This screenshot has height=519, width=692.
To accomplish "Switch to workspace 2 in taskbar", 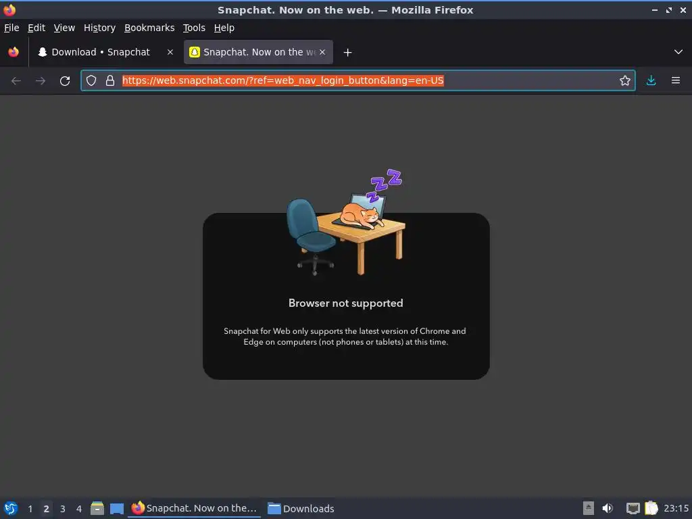I will [x=47, y=509].
